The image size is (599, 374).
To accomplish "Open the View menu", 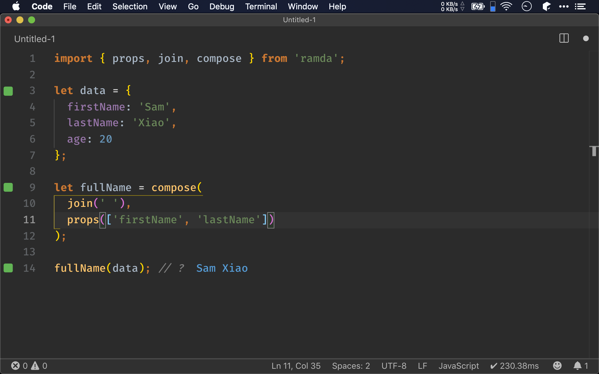I will point(168,6).
